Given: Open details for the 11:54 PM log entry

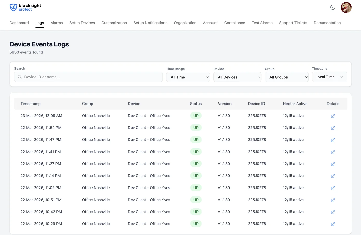Looking at the screenshot, I should point(333,128).
